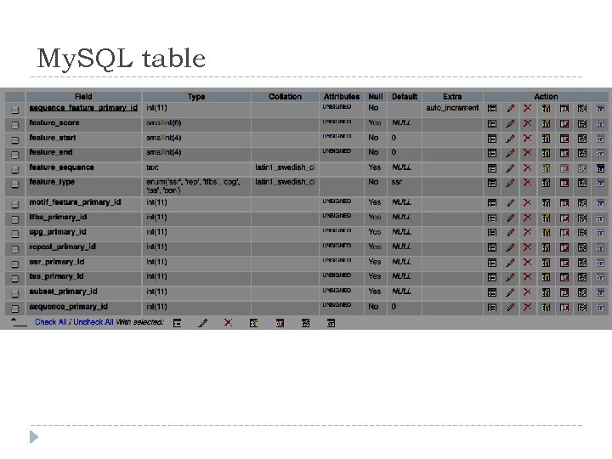Screen dimensions: 612x459
Task: Click the Uncheck All link
Action: 93,322
